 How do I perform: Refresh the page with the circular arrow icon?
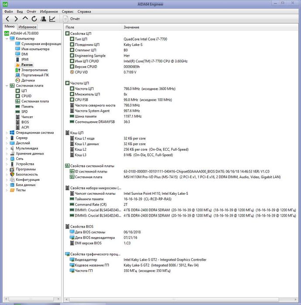tap(34, 19)
